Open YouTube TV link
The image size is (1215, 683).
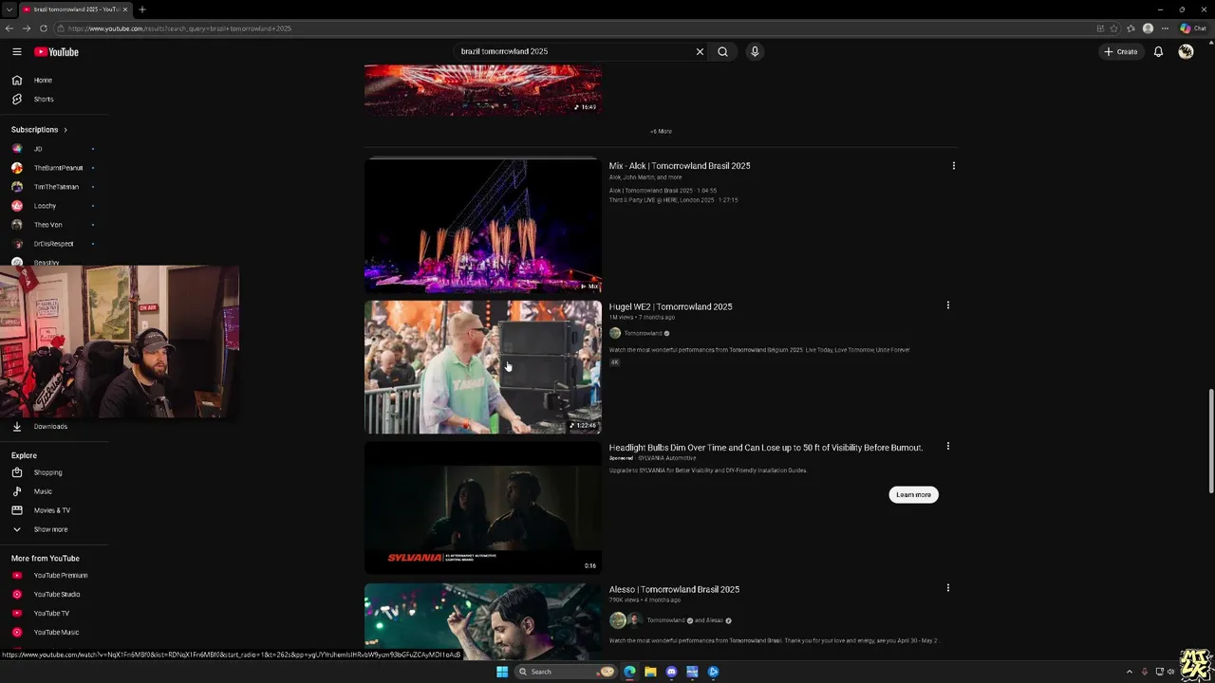coord(54,613)
